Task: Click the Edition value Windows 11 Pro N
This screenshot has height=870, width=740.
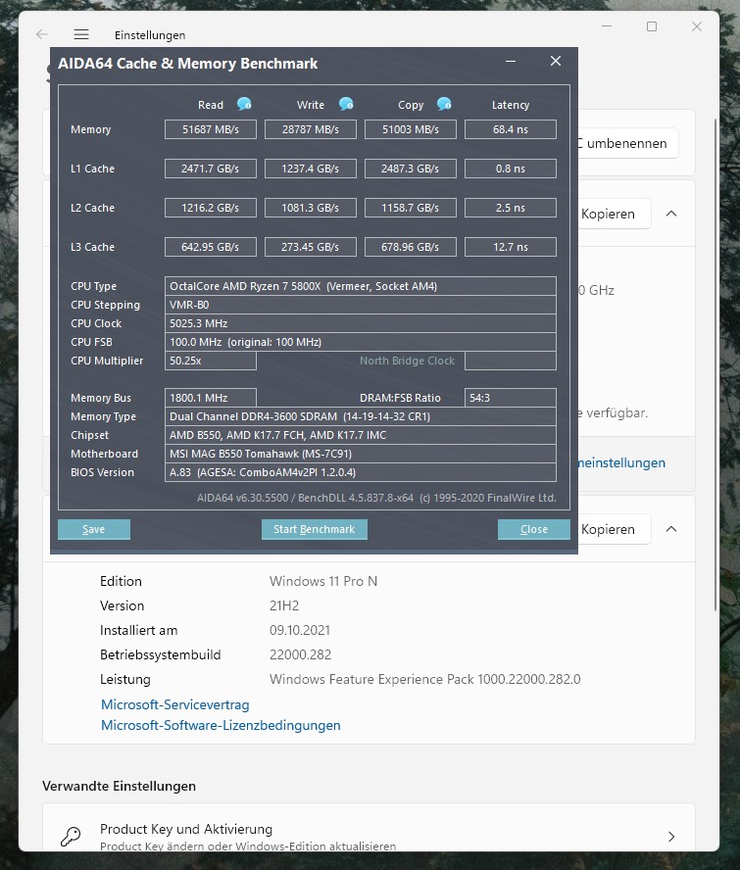Action: pos(323,581)
